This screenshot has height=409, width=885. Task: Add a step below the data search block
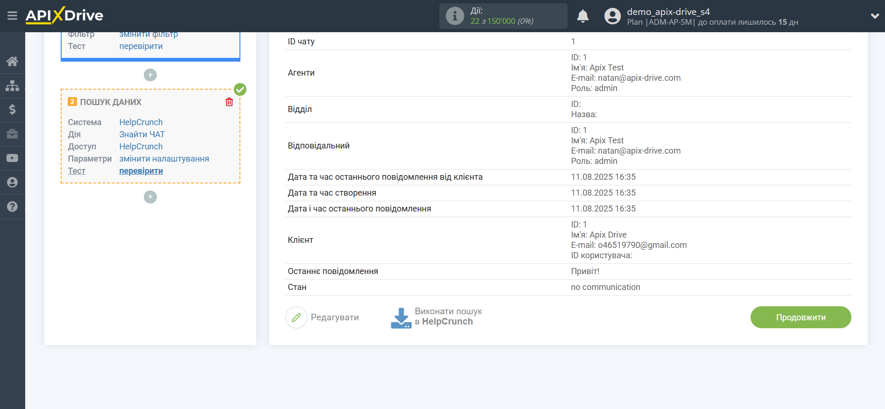click(x=150, y=197)
